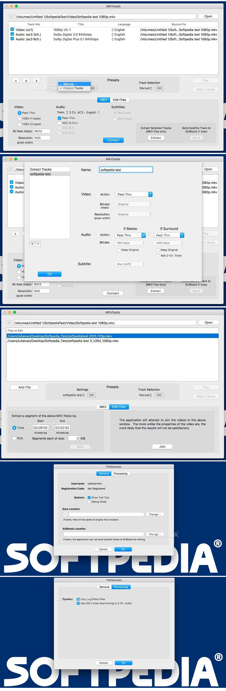Image resolution: width=226 pixels, height=691 pixels.
Task: Open Video Action Pass Thru dropdown in preset editor
Action: (x=134, y=194)
